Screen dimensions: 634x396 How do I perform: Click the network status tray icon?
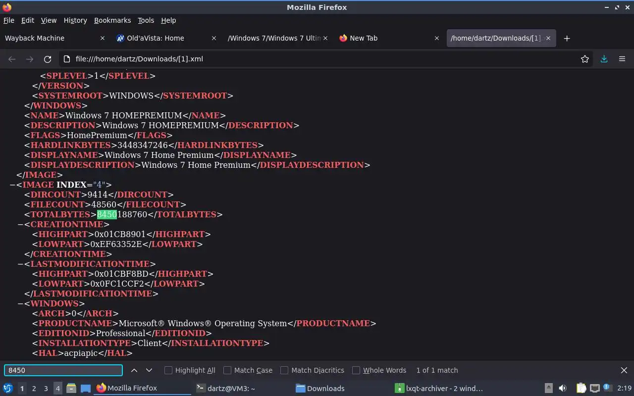(595, 388)
